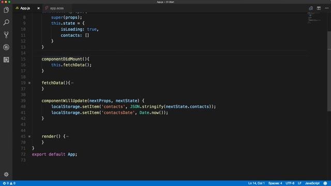Open the Manage settings gear
The width and height of the screenshot is (331, 186).
(6, 175)
